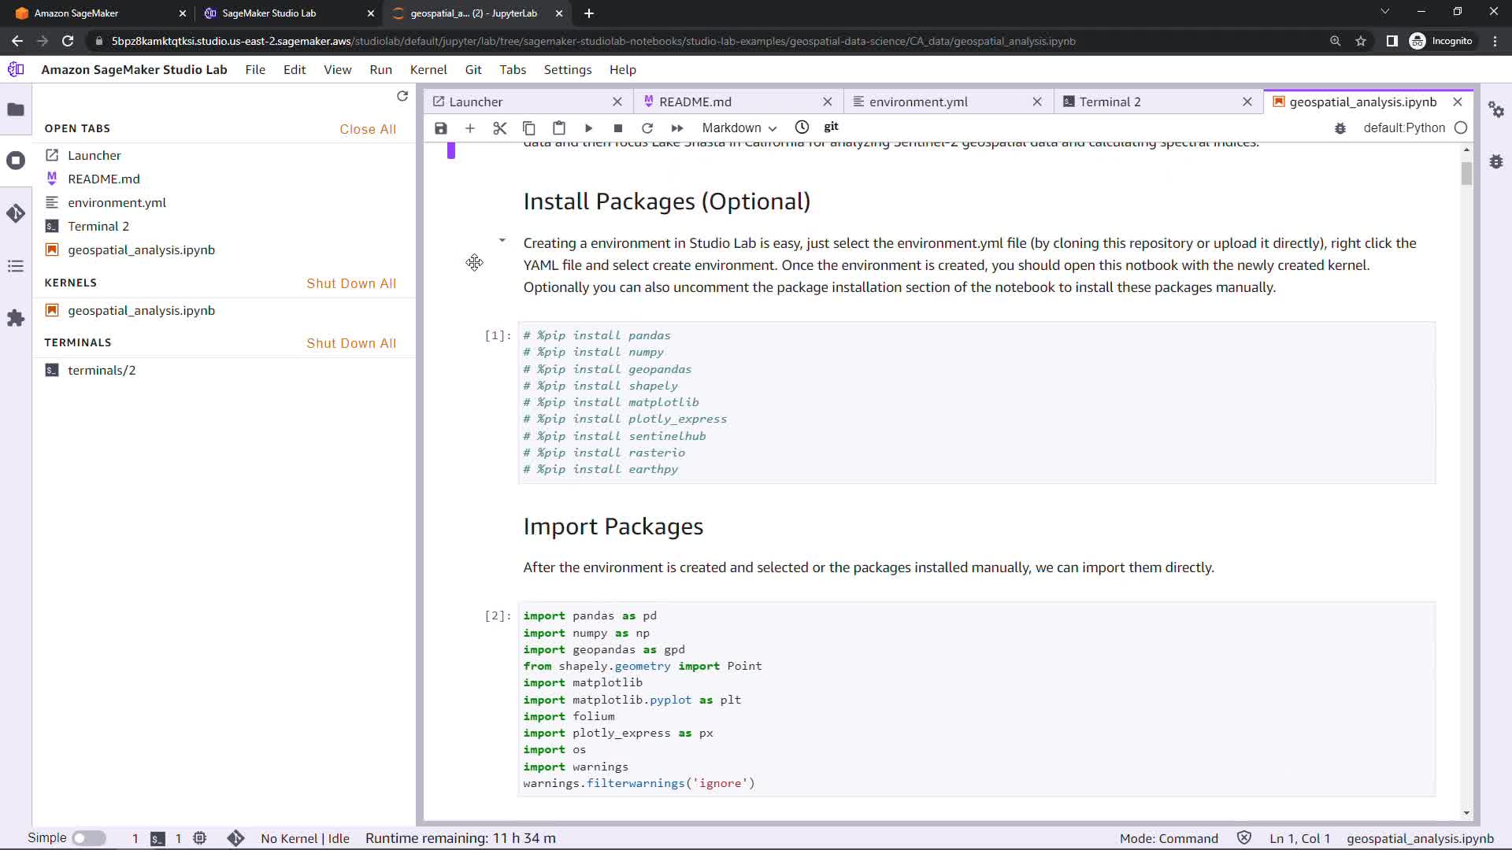Screen dimensions: 1512x850
Task: Open the Git sidebar panel
Action: (x=16, y=213)
